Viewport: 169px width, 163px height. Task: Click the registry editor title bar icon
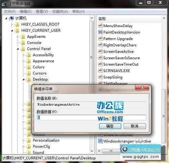coord(4,4)
